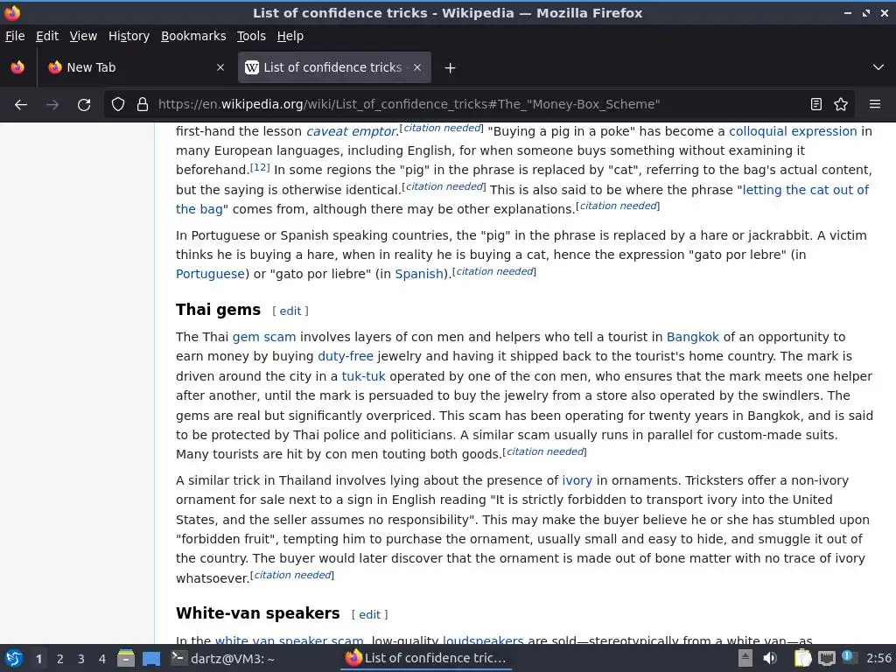Switch to workspace 2

pos(60,659)
